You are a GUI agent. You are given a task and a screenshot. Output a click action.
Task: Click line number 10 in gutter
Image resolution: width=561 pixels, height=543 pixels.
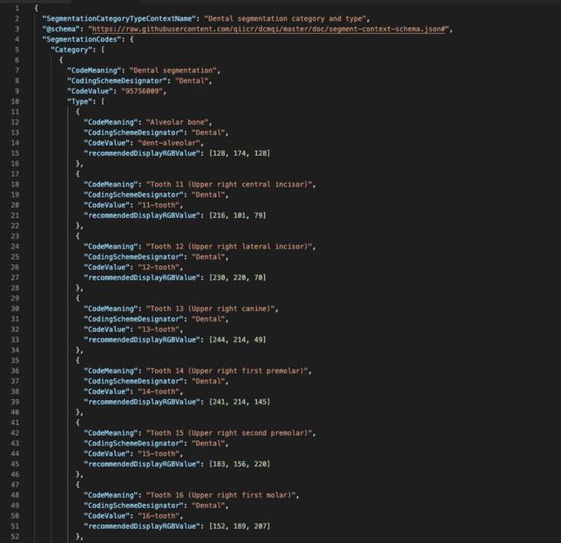tap(15, 101)
